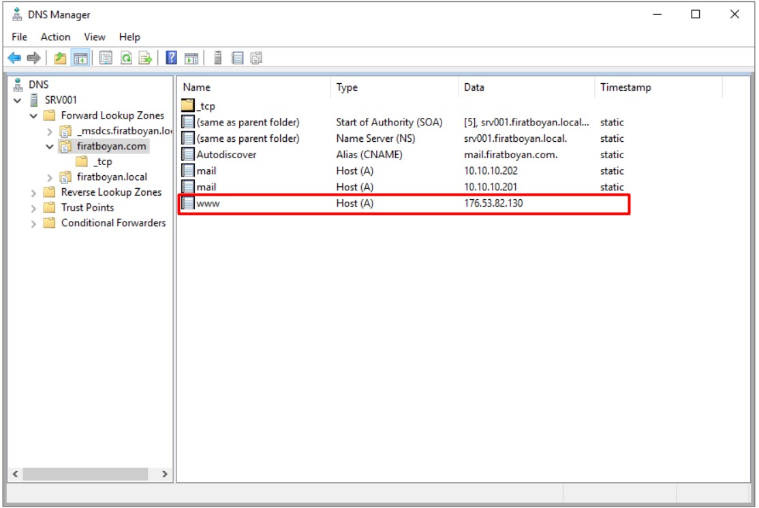Toggle Show/Hide Action Pane toolbar icon
759x508 pixels.
pyautogui.click(x=191, y=58)
